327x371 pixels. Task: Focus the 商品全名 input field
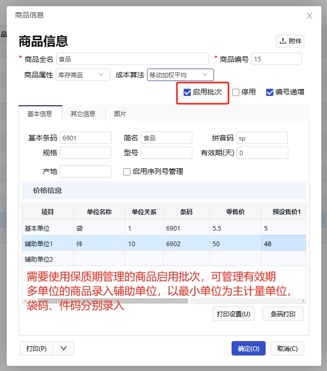(133, 59)
